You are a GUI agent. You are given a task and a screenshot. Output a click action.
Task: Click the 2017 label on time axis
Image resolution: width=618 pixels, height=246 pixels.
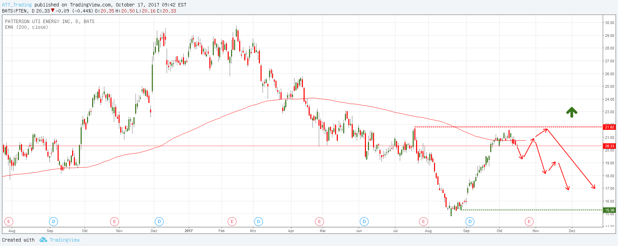[x=189, y=231]
